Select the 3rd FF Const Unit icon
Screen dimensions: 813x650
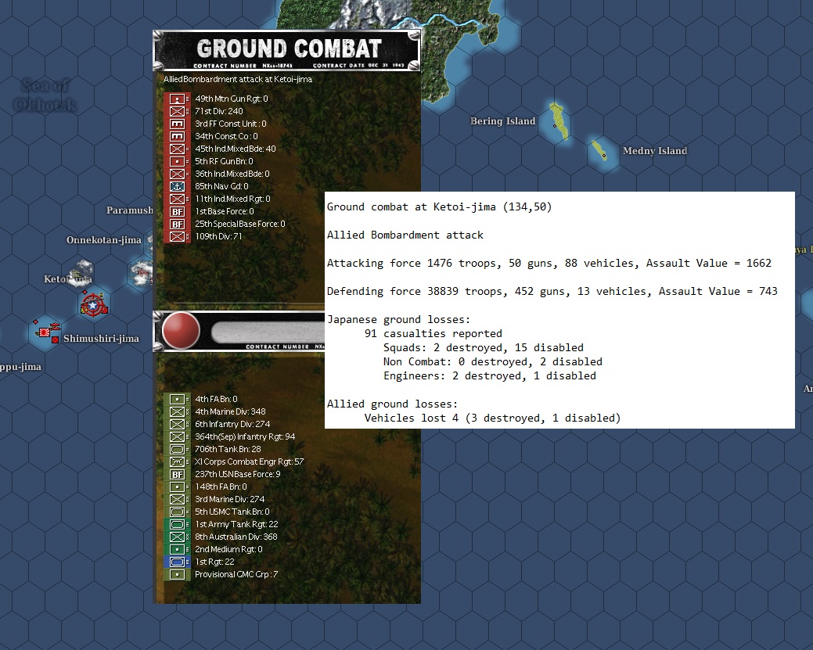click(x=178, y=124)
